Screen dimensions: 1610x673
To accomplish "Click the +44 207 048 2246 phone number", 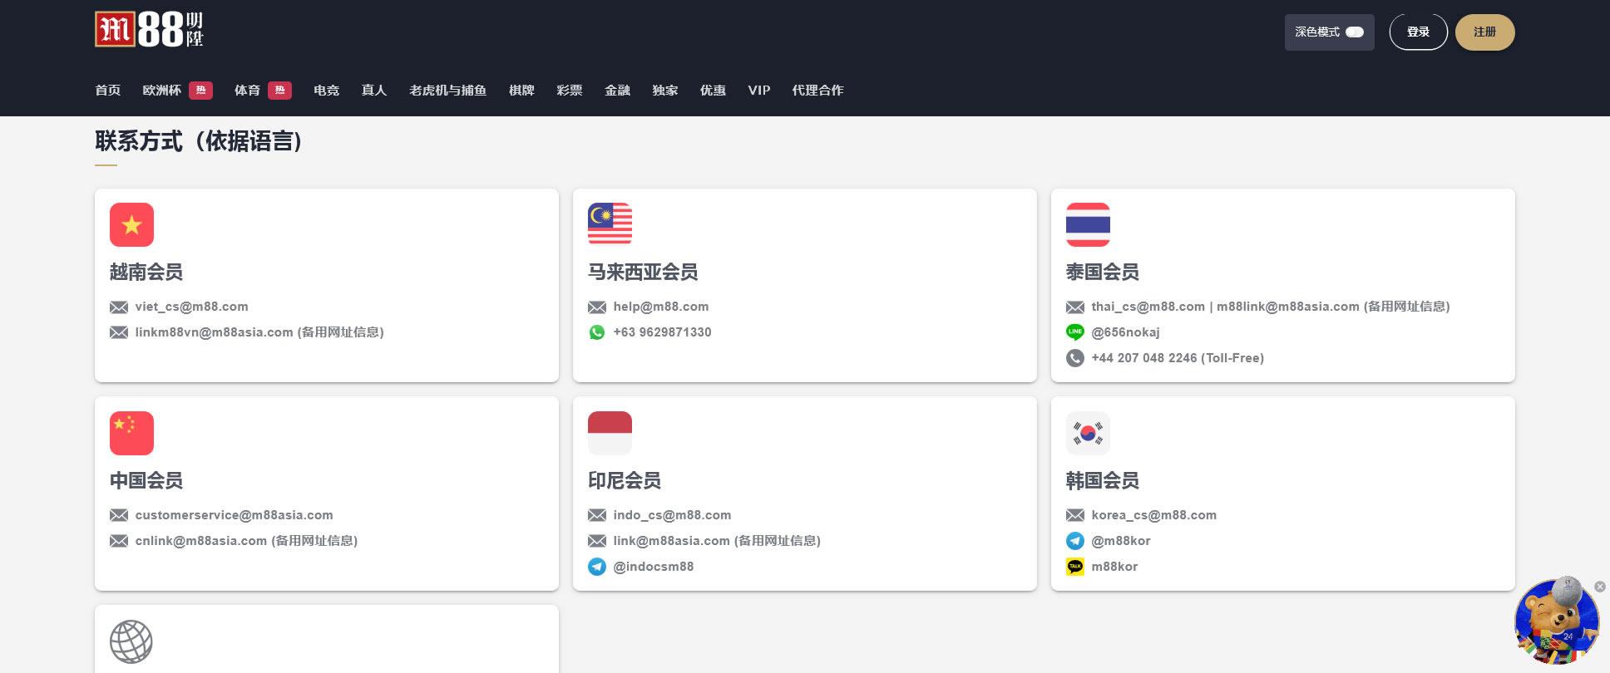I will [x=1144, y=358].
